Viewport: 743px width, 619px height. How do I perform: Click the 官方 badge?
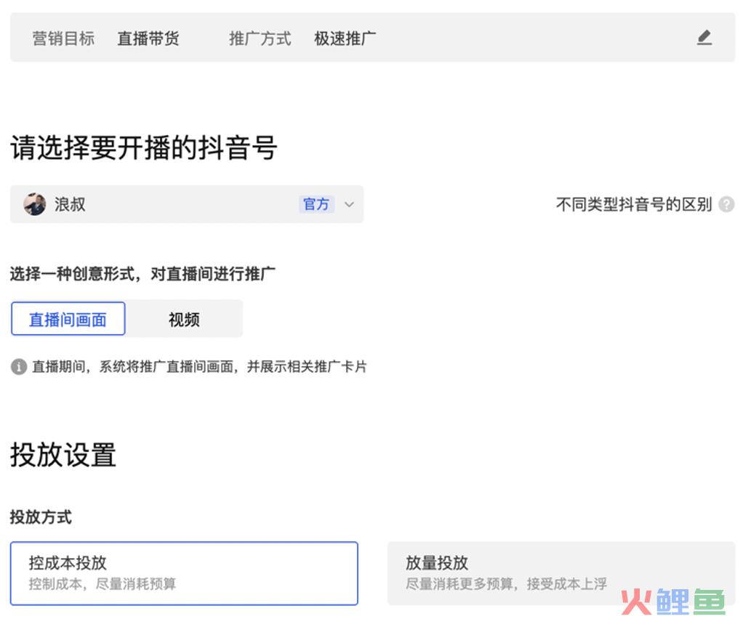316,204
